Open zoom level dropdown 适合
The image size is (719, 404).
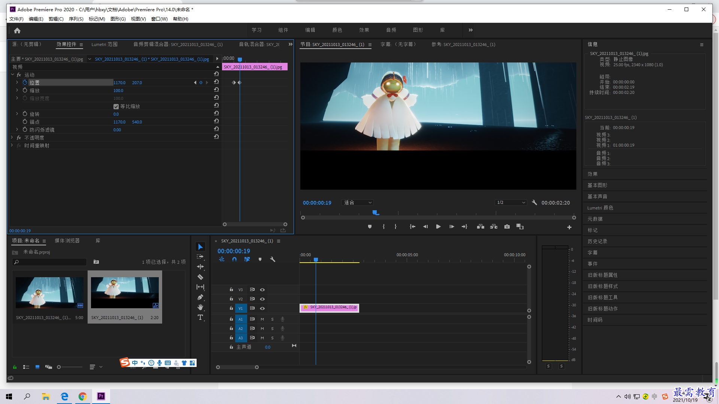coord(358,202)
